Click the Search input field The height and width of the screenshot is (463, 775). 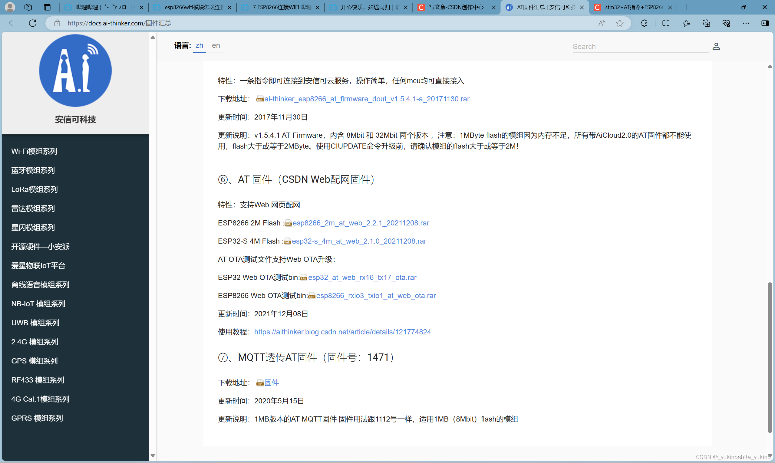coord(641,47)
